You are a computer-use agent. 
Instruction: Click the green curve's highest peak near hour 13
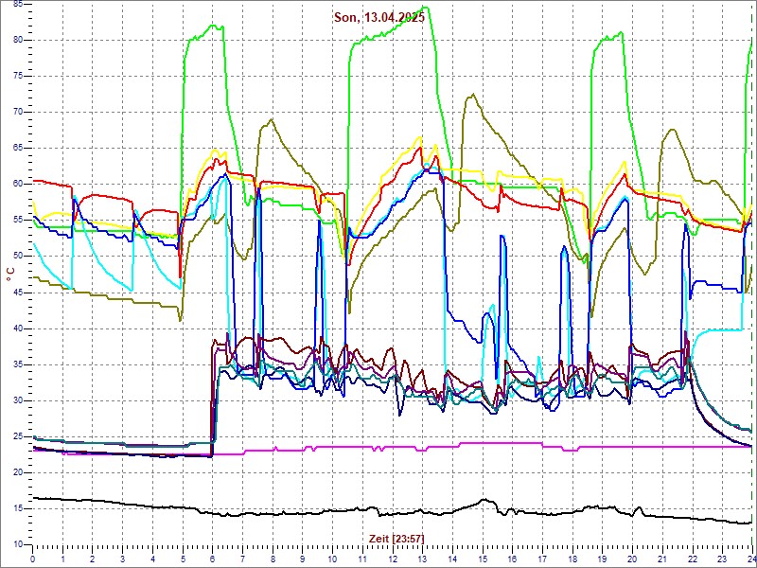click(421, 9)
